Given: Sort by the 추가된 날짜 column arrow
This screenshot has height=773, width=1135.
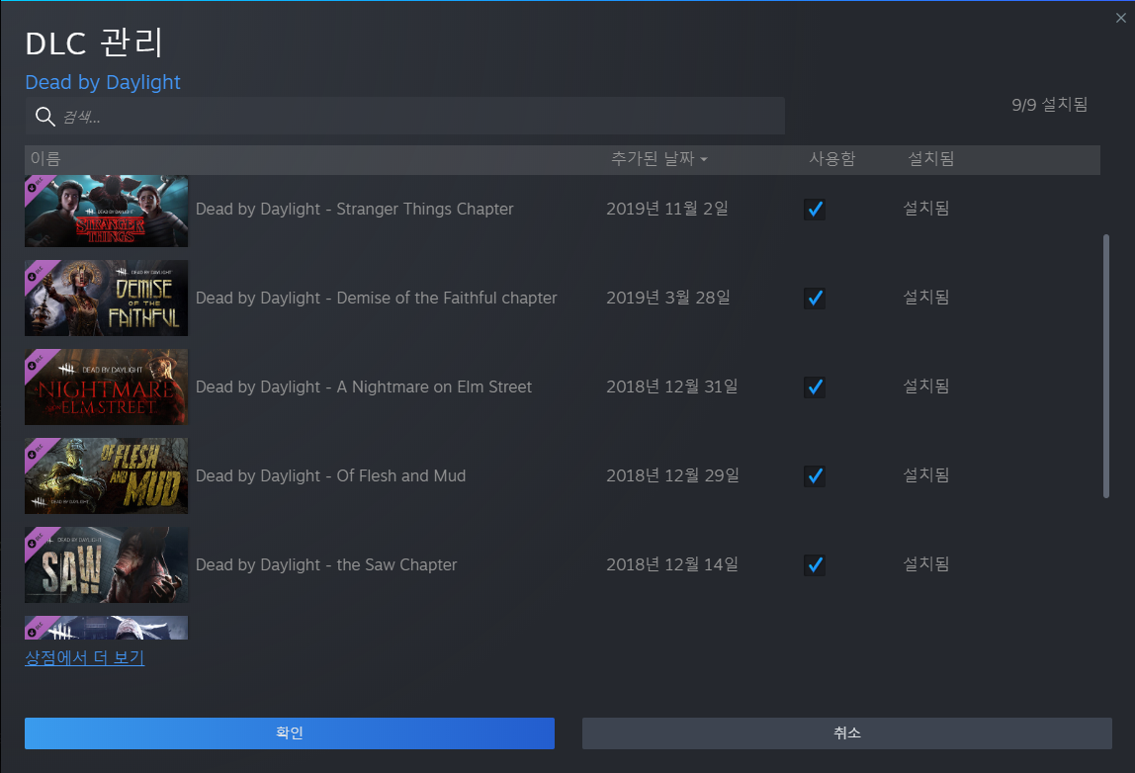Looking at the screenshot, I should click(x=704, y=159).
